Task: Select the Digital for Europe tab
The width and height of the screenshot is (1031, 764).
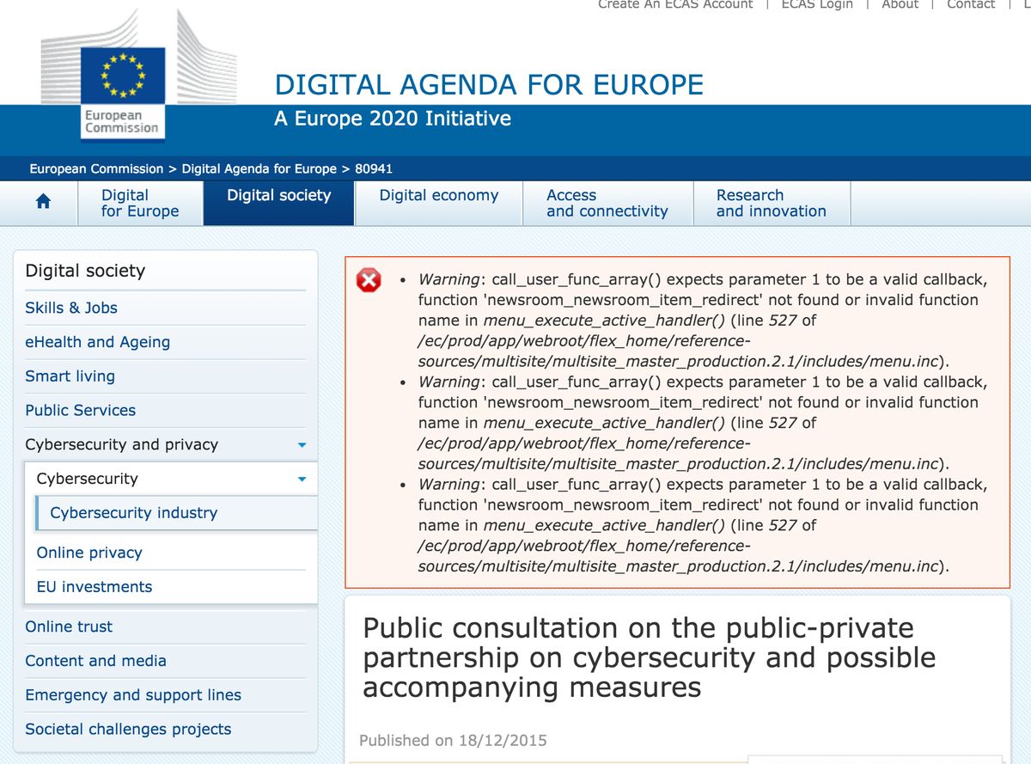Action: (x=140, y=203)
